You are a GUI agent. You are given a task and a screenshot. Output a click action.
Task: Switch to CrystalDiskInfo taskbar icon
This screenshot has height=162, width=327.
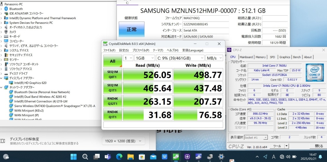click(198, 157)
